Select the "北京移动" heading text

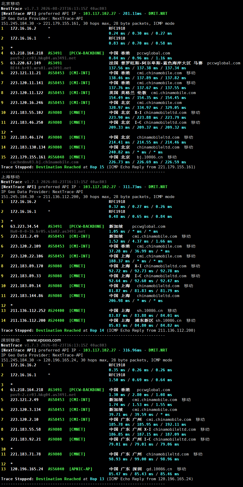coord(10,4)
